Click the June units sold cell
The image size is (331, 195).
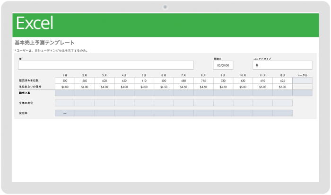pyautogui.click(x=164, y=80)
